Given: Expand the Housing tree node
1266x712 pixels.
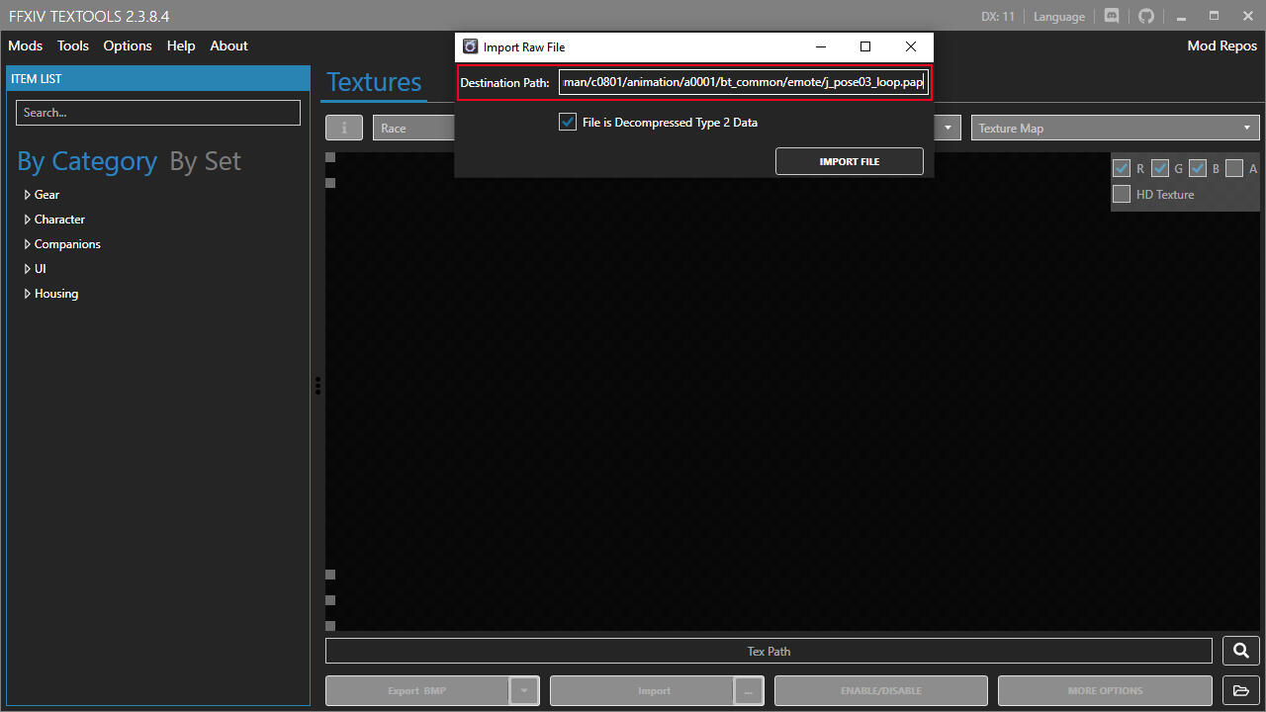Looking at the screenshot, I should pyautogui.click(x=28, y=294).
